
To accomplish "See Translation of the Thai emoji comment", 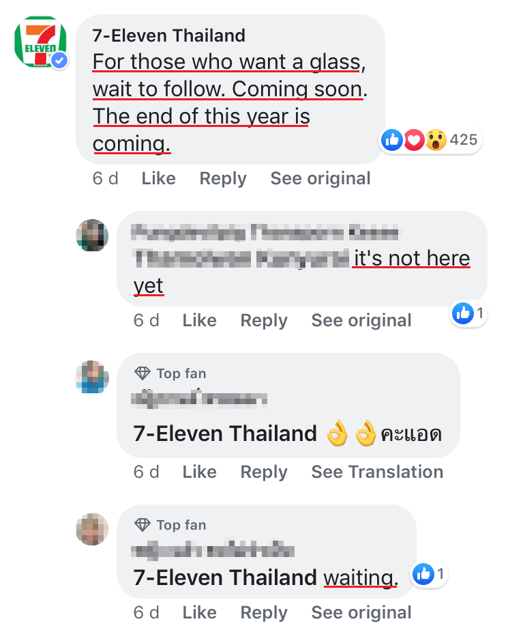I will click(x=377, y=472).
